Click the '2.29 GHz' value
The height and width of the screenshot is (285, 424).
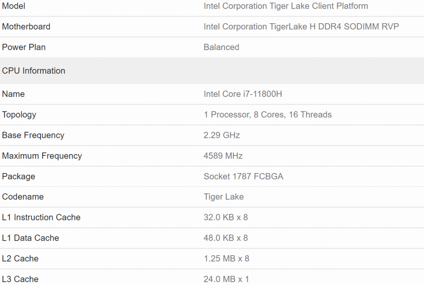(x=222, y=135)
